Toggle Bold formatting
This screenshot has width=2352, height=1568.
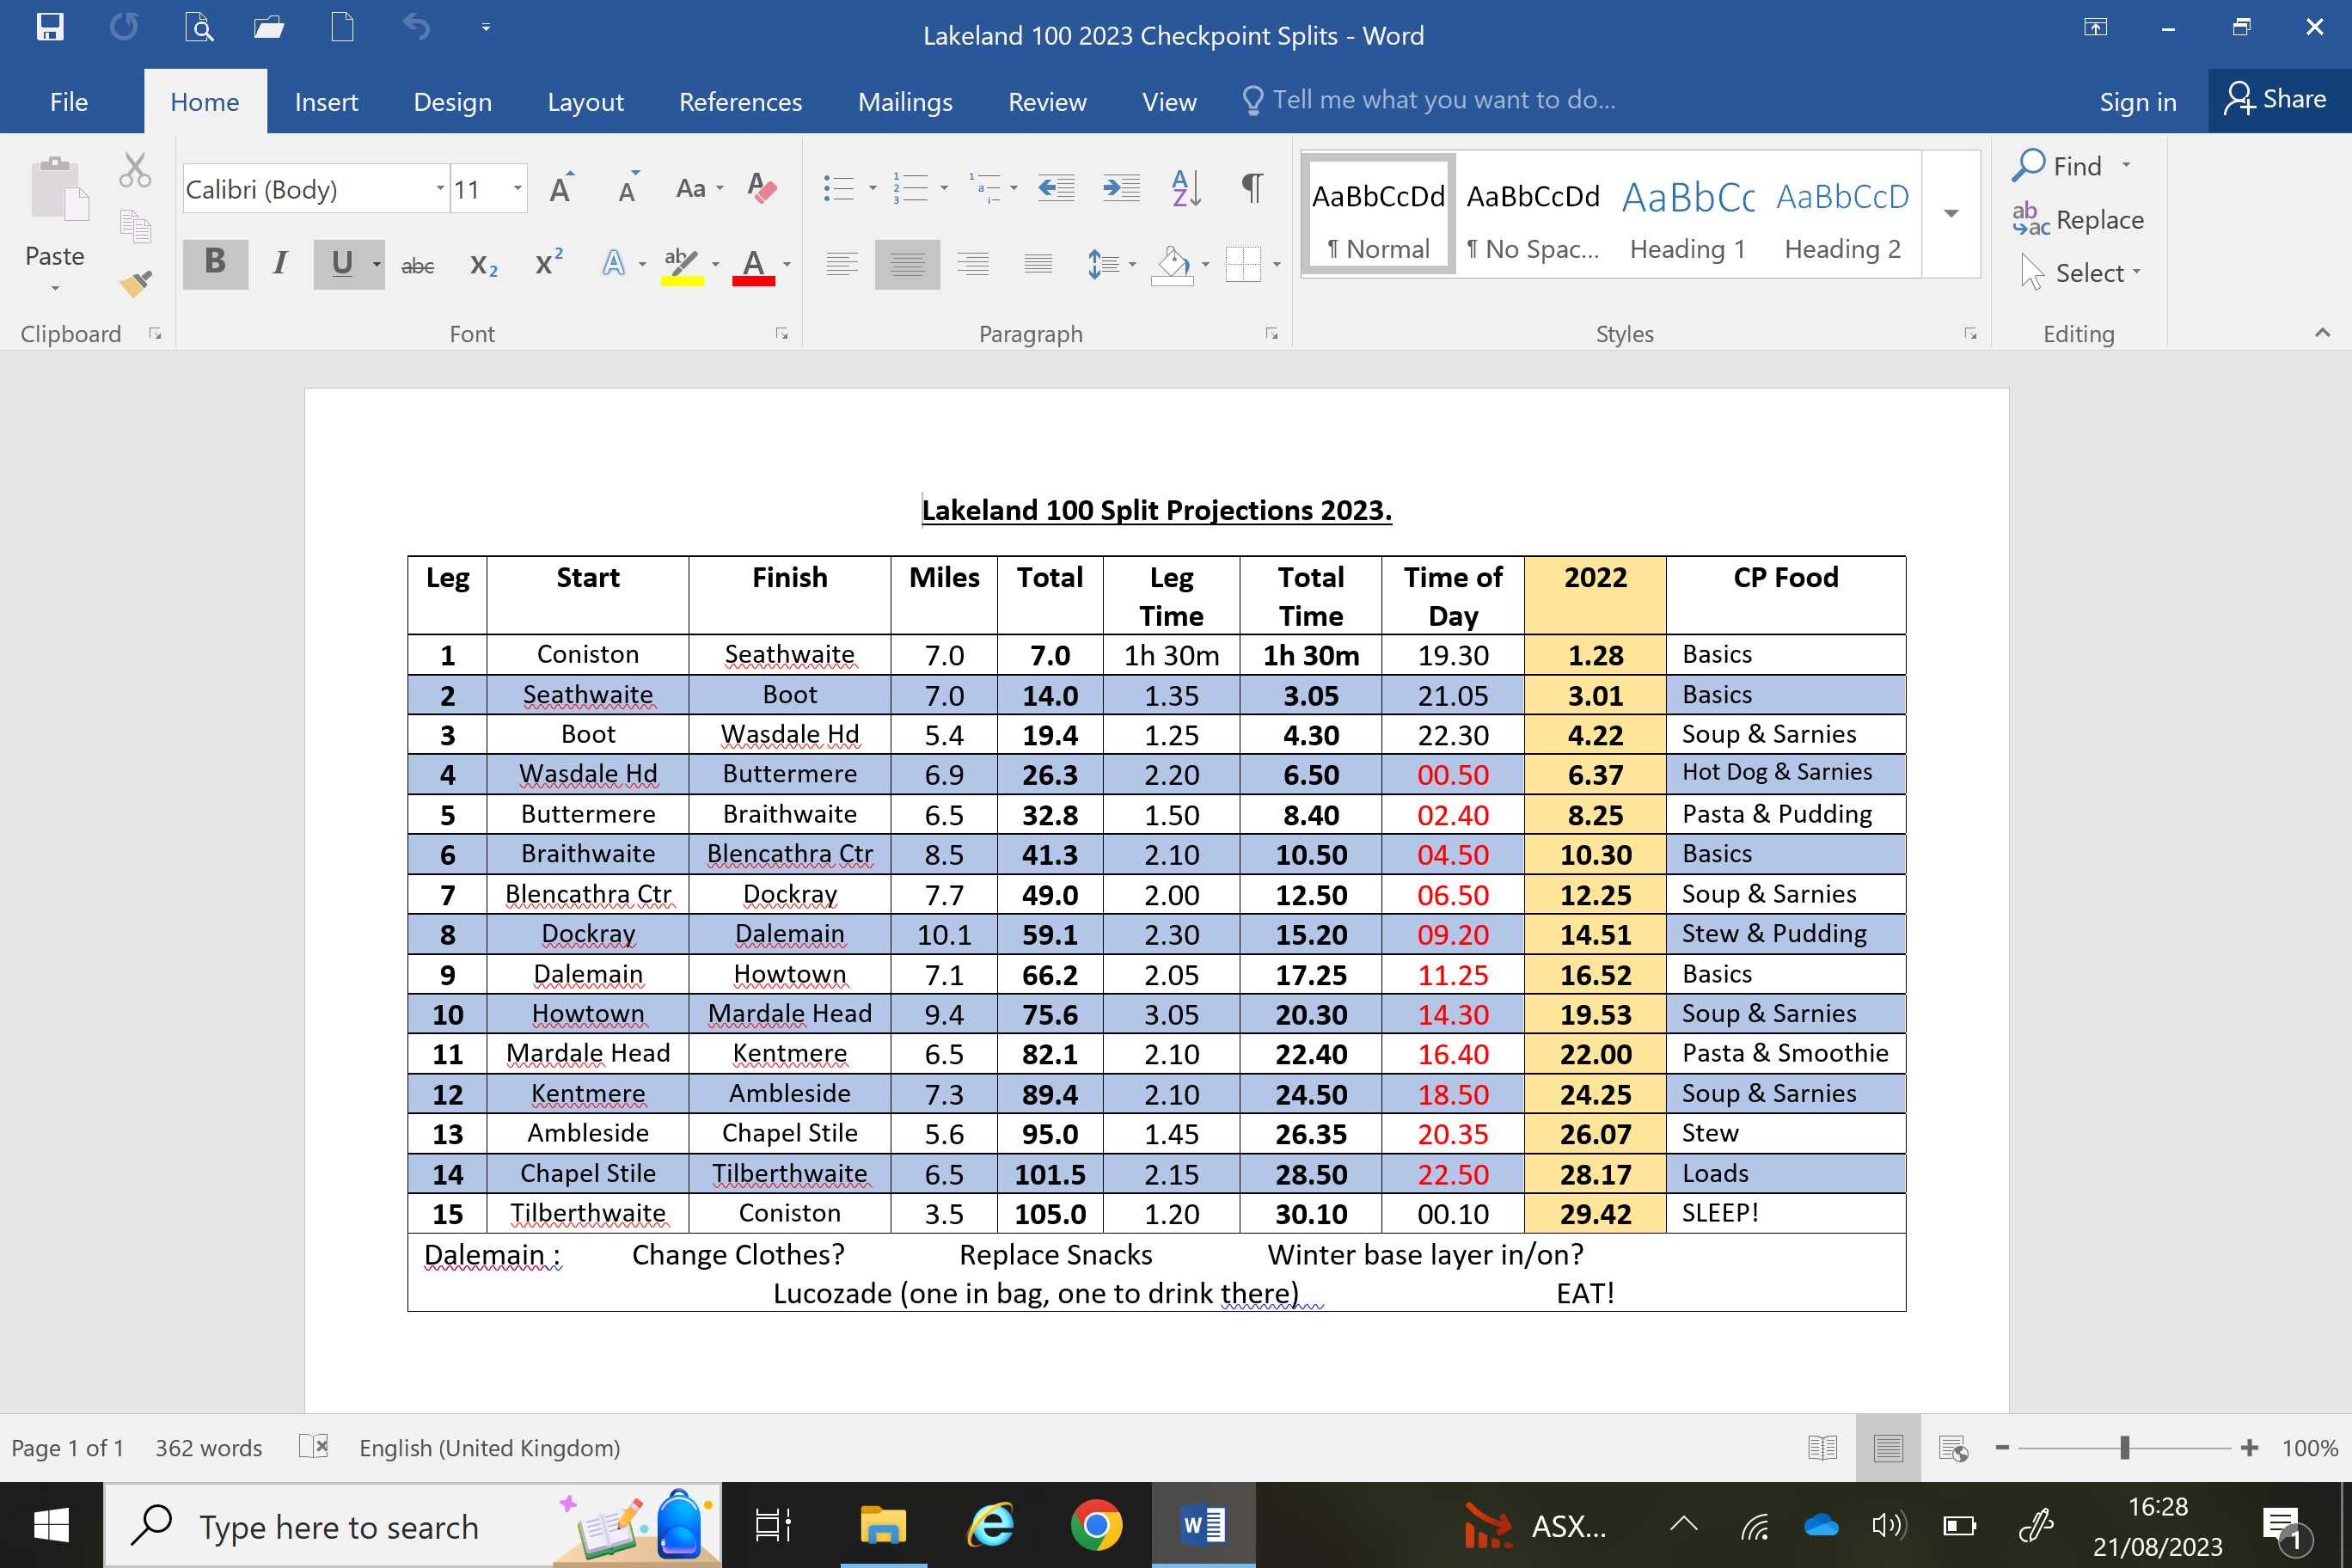click(215, 264)
